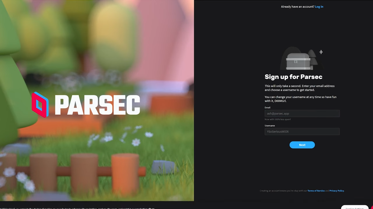Image resolution: width=373 pixels, height=209 pixels.
Task: Click the Username field label
Action: [x=270, y=126]
